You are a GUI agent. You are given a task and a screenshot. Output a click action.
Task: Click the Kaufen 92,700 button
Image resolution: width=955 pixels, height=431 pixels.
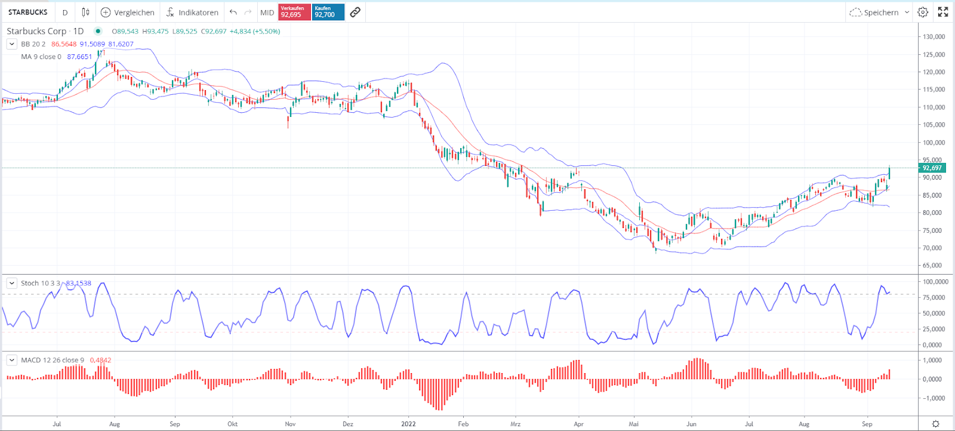tap(328, 12)
